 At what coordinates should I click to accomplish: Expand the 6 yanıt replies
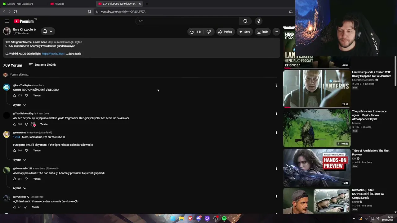point(20,188)
